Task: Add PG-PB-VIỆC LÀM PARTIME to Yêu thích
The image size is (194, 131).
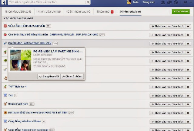Action: (167, 44)
